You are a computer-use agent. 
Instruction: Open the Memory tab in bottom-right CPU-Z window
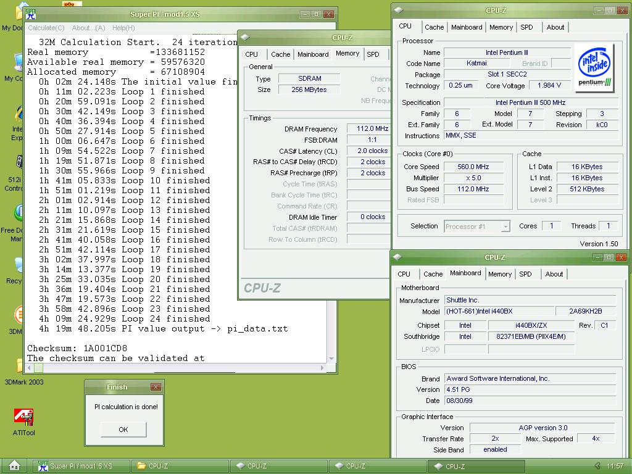pos(500,273)
